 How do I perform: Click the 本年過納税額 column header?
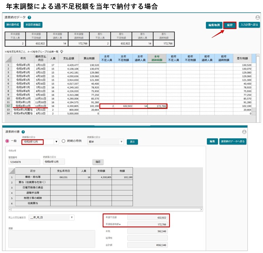[157, 58]
